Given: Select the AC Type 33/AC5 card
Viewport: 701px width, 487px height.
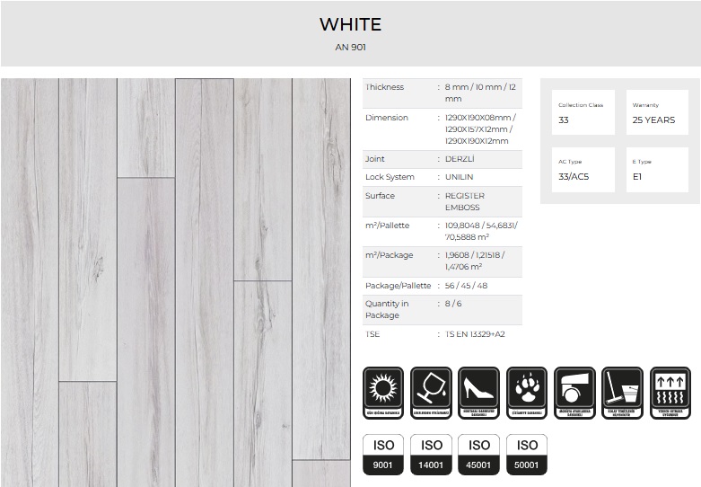Looking at the screenshot, I should tap(583, 170).
